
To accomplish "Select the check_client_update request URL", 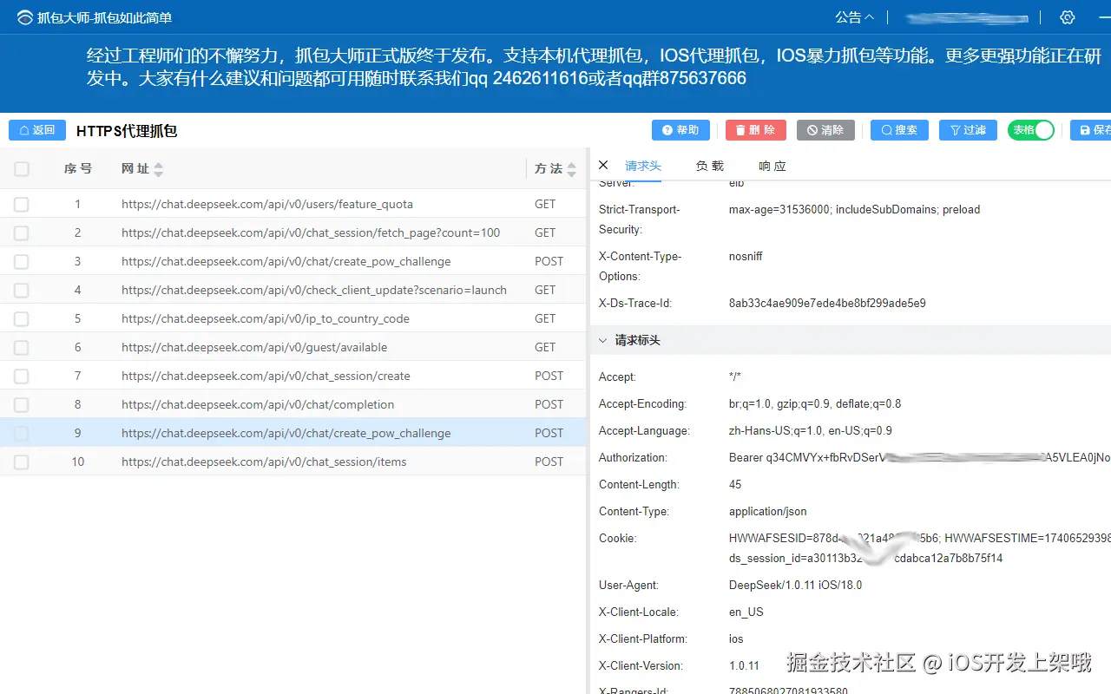I will tap(314, 291).
